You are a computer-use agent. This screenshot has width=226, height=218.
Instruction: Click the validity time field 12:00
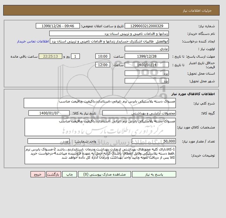[103, 65]
